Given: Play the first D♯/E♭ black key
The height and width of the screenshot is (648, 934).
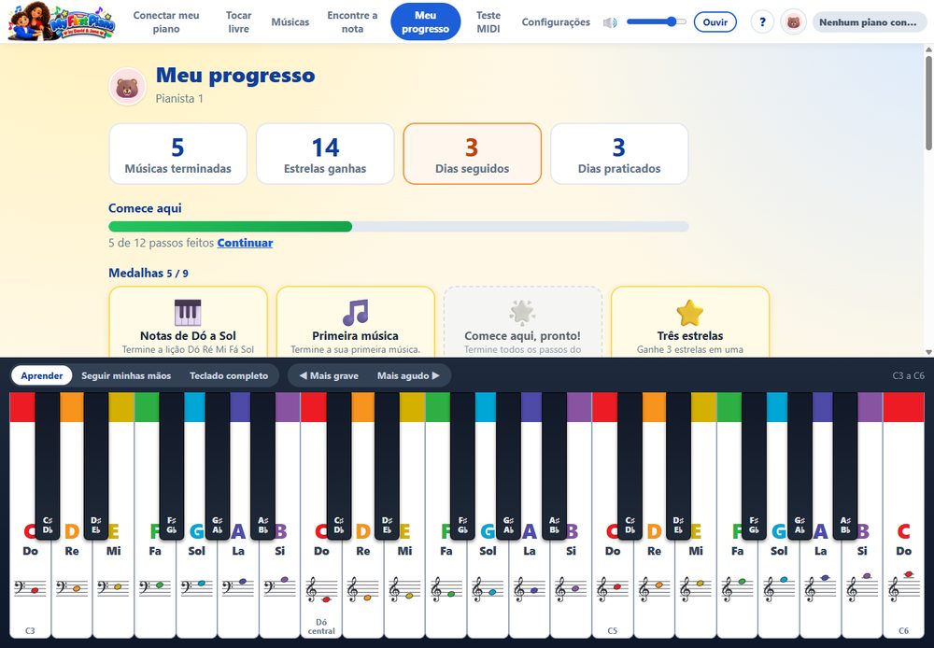Looking at the screenshot, I should click(96, 465).
